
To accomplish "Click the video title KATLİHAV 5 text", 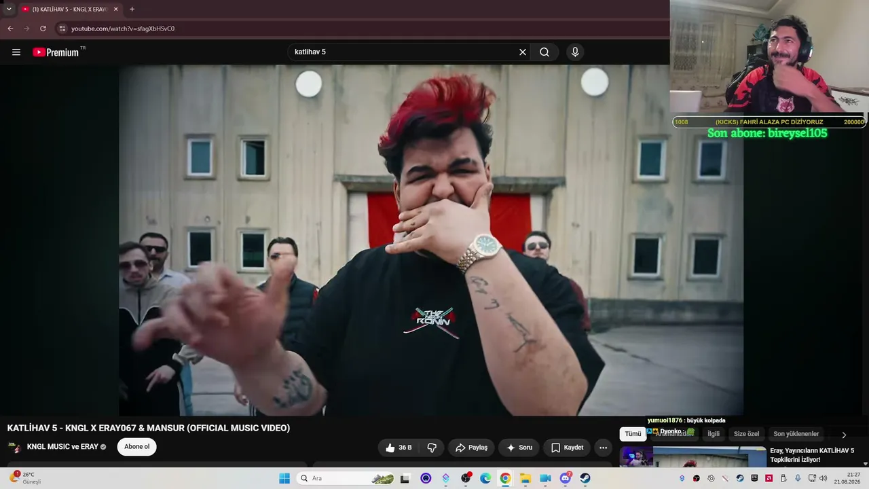I will 149,428.
